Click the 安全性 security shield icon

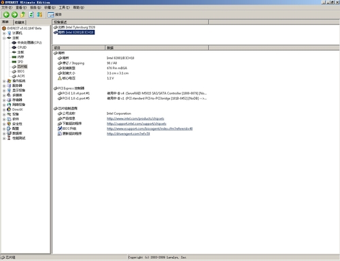9,124
